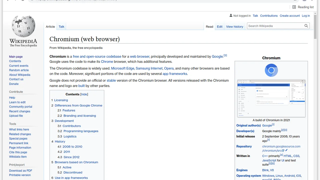Open Wikidata item link
320x180 pixels.
pyautogui.click(x=18, y=157)
